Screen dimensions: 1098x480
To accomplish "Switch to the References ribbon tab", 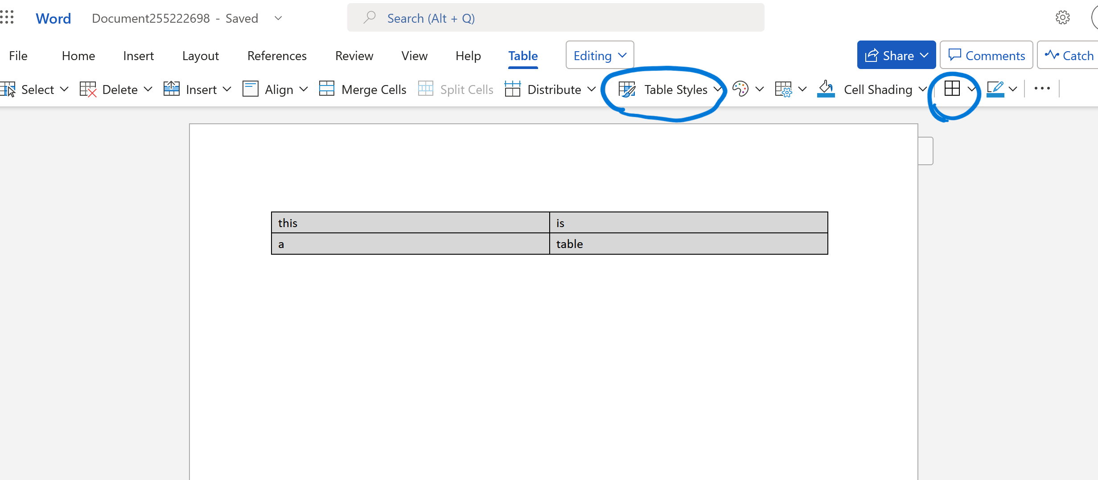I will (277, 55).
